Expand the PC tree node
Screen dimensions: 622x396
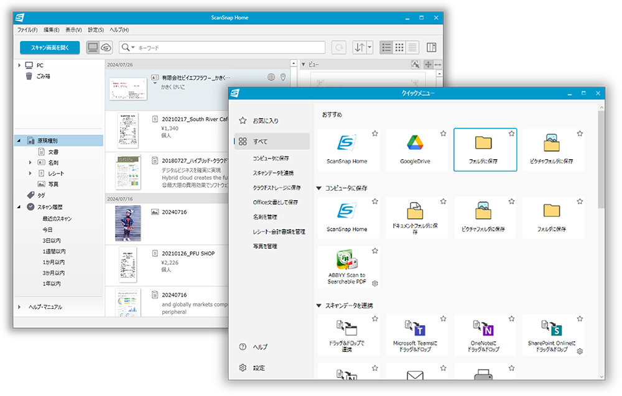coord(19,65)
